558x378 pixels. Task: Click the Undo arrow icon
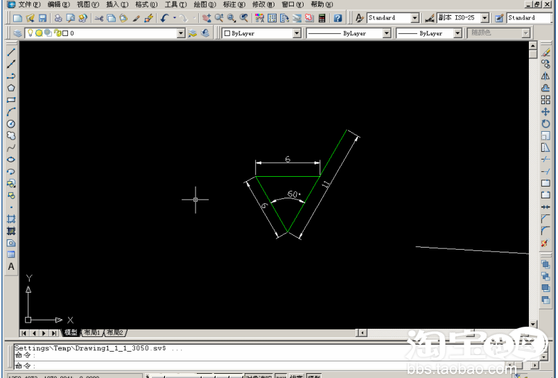[x=164, y=18]
